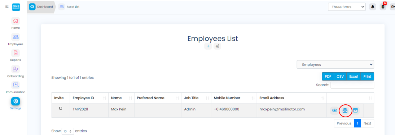Open Onboarding from the sidebar

pos(16,72)
